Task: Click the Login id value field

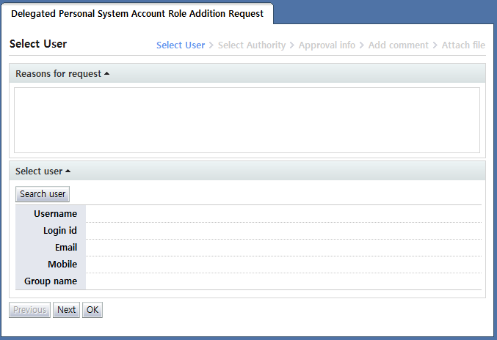Action: click(283, 231)
